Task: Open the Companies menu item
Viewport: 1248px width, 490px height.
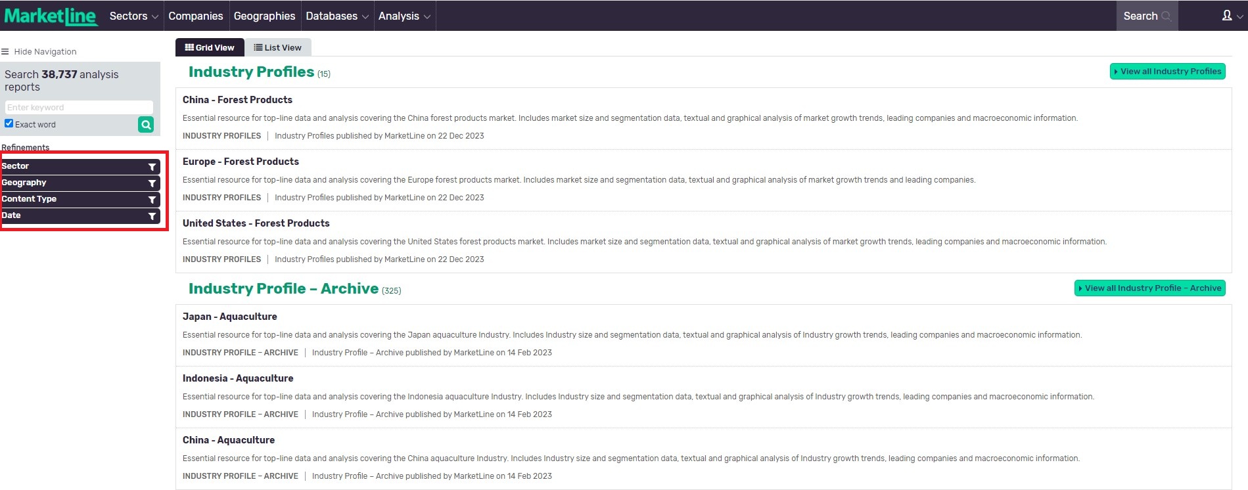Action: [x=195, y=16]
